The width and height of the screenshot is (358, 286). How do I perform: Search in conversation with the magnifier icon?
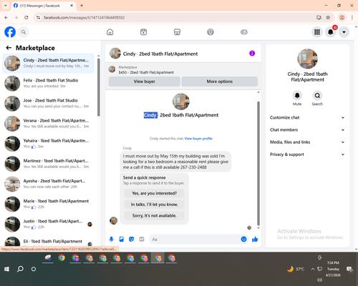(317, 96)
